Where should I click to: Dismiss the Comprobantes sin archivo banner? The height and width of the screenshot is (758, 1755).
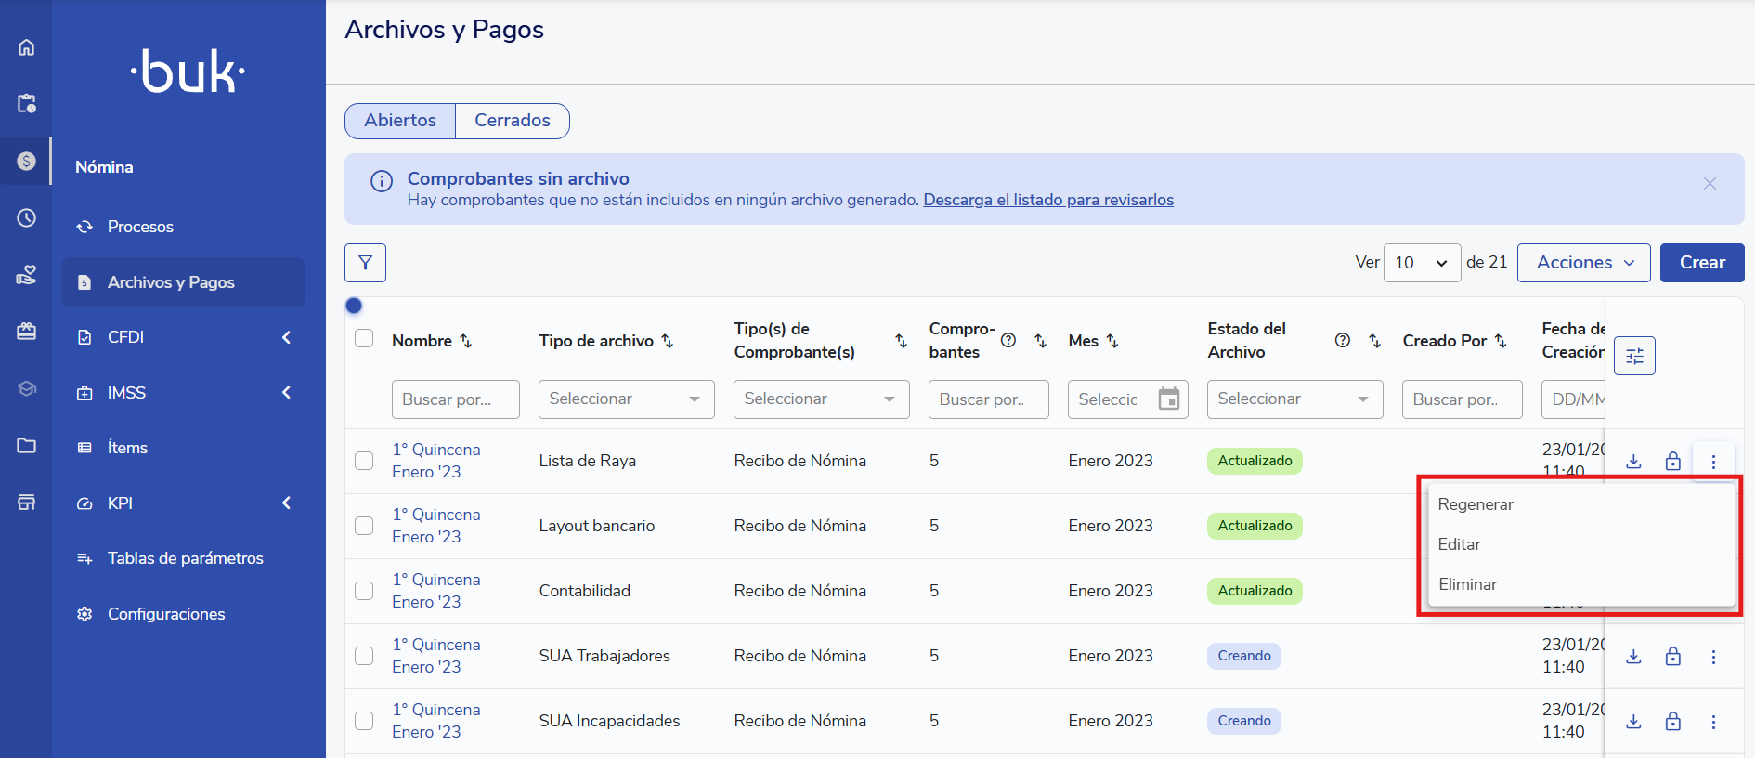tap(1709, 184)
